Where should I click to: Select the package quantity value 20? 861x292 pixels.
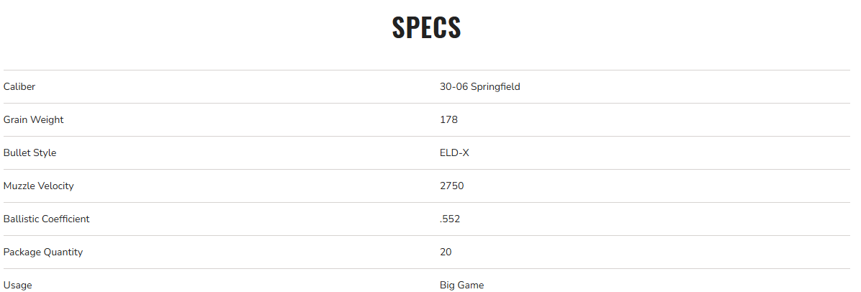(446, 252)
